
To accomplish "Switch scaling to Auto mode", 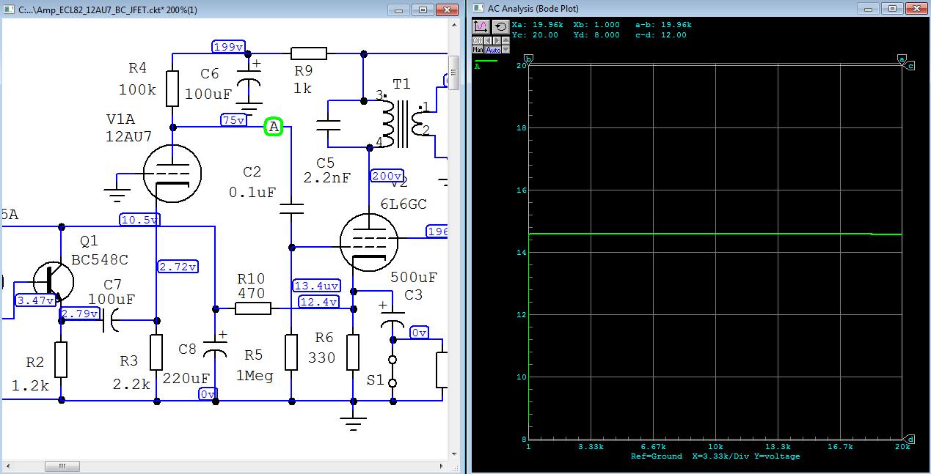I will click(x=492, y=49).
